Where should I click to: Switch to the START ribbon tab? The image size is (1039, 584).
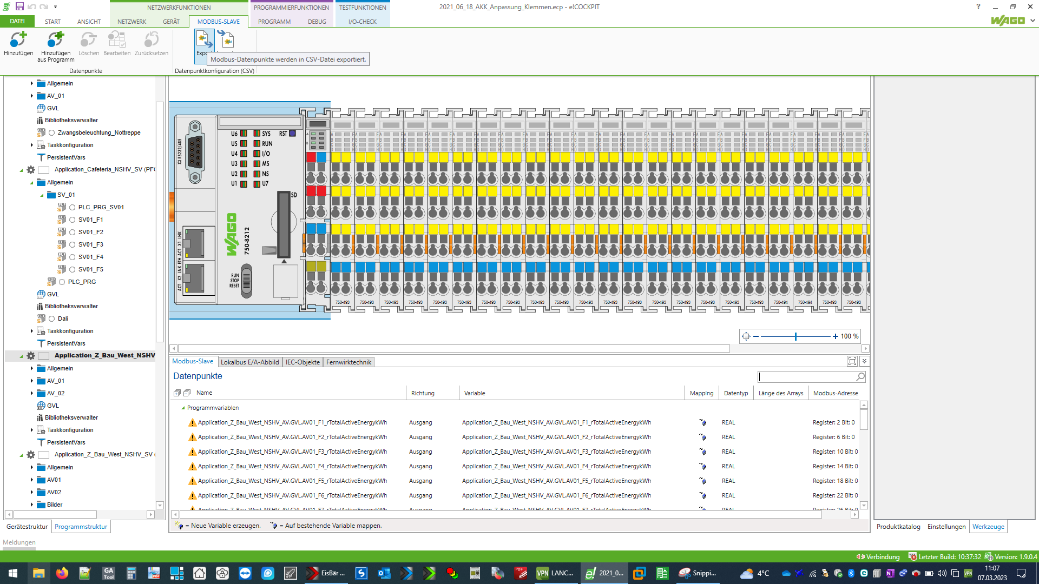point(52,22)
